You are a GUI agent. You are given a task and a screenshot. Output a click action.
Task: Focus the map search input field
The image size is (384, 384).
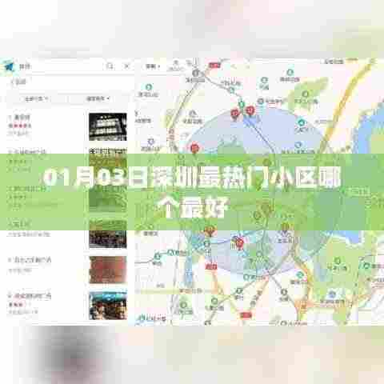tap(60, 66)
